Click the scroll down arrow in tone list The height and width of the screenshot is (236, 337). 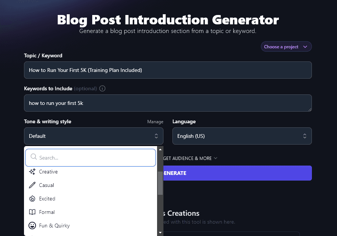tap(160, 233)
